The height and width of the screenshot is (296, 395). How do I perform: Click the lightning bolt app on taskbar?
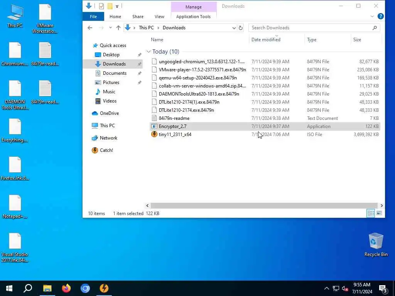coord(104,288)
